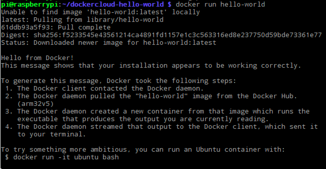The image size is (326, 169).
Task: Click the 'Status: Downloaded newer image' line
Action: (108, 43)
